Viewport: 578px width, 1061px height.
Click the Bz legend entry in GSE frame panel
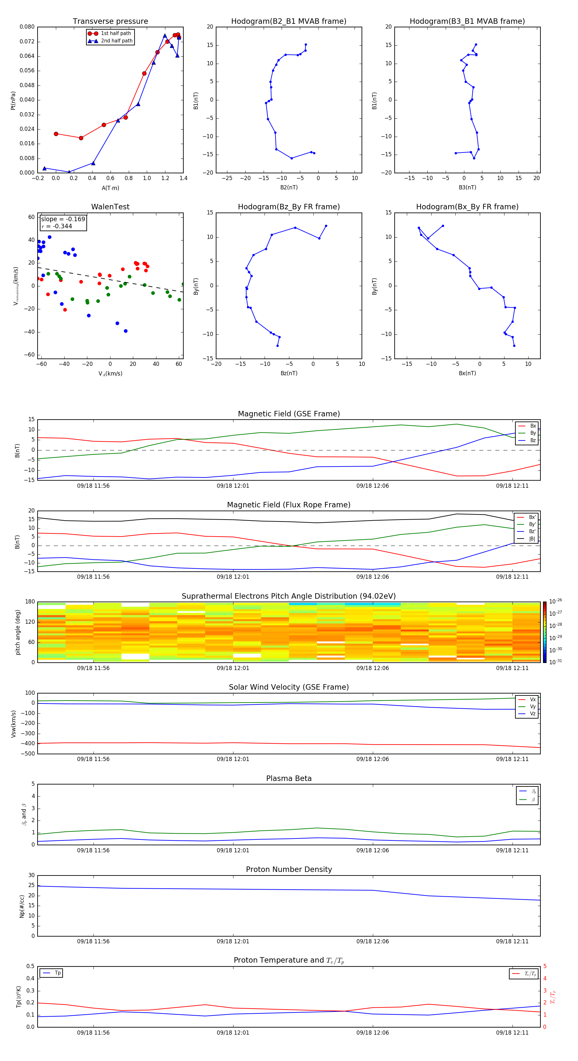(527, 440)
